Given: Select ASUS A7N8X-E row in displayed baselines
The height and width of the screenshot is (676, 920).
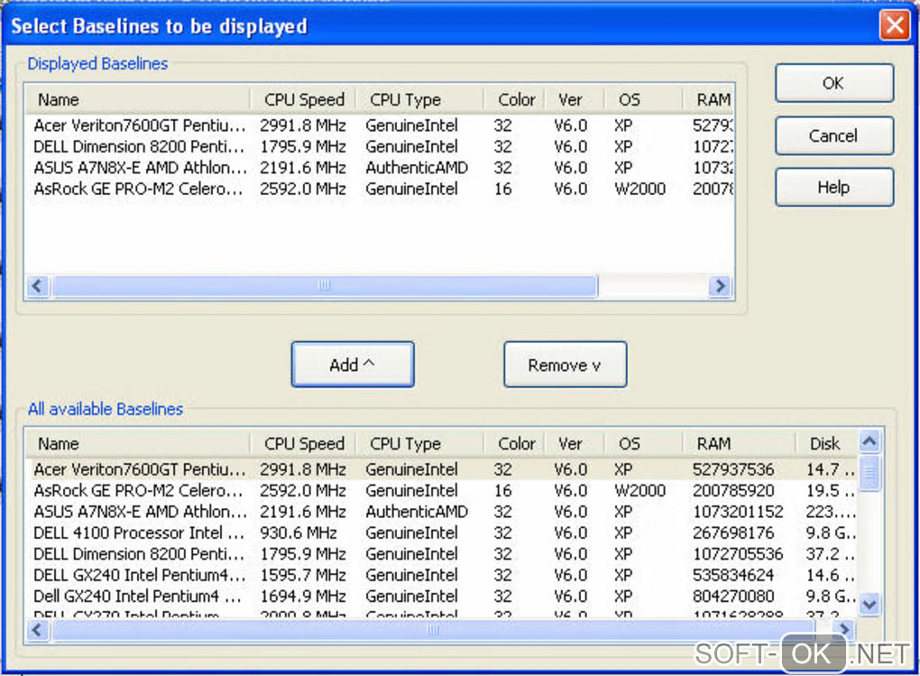Looking at the screenshot, I should [140, 168].
